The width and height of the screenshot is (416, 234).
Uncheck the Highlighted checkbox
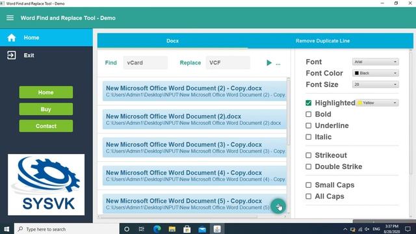point(308,103)
